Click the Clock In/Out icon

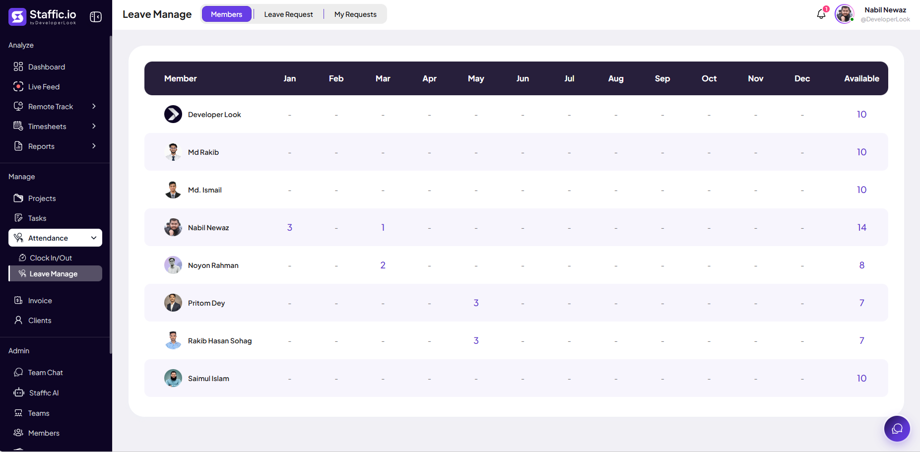pos(22,258)
